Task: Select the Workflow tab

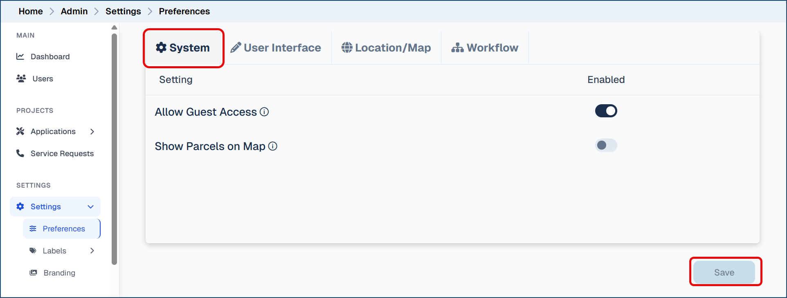Action: tap(485, 48)
